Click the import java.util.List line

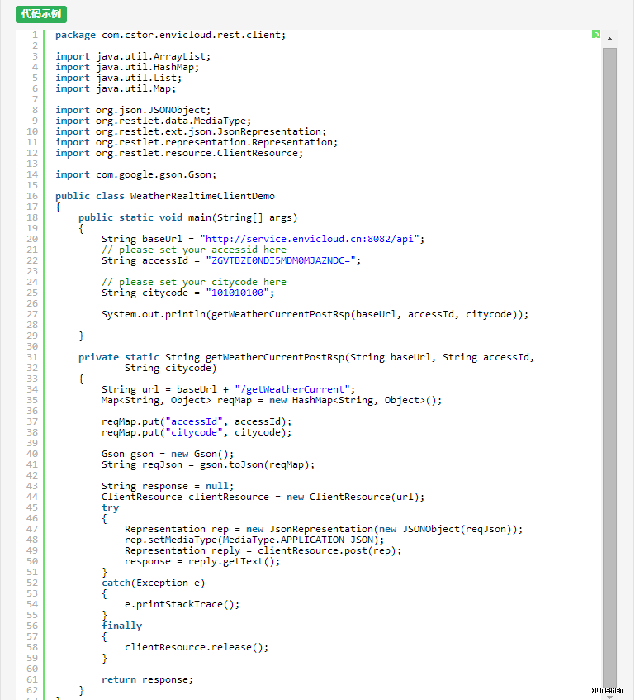coord(119,78)
